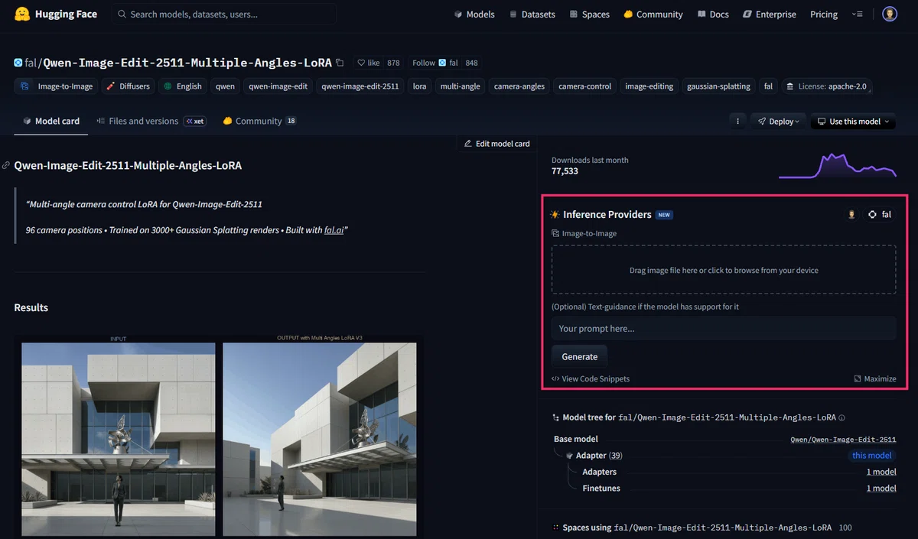Image resolution: width=918 pixels, height=539 pixels.
Task: Click the multi-angle tag
Action: [x=460, y=86]
